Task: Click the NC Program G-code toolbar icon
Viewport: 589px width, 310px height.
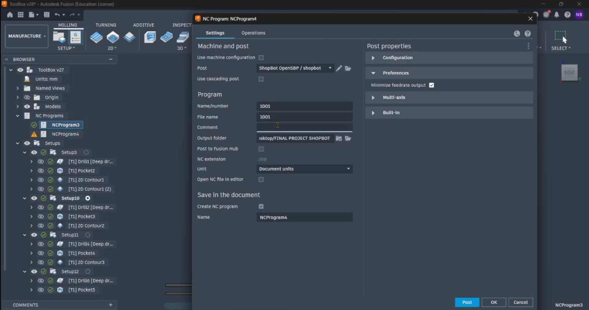Action: pyautogui.click(x=75, y=37)
